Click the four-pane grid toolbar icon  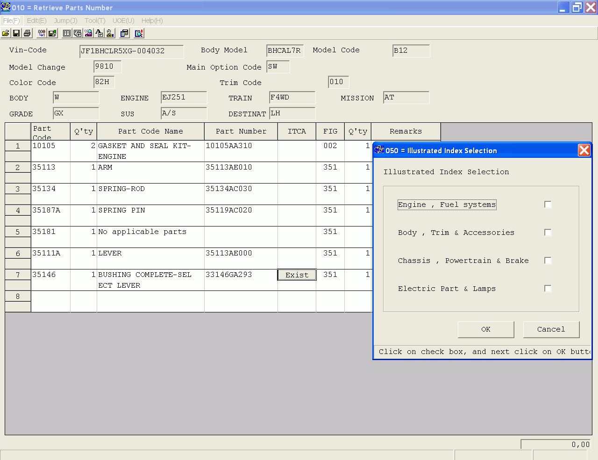tap(67, 33)
